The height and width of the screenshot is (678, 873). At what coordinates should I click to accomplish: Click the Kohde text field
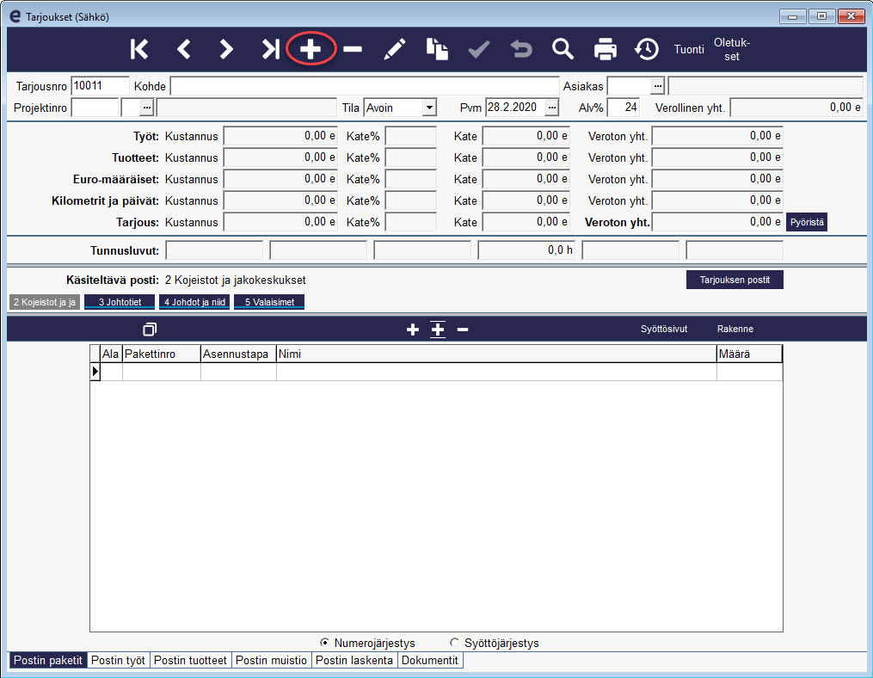click(365, 86)
